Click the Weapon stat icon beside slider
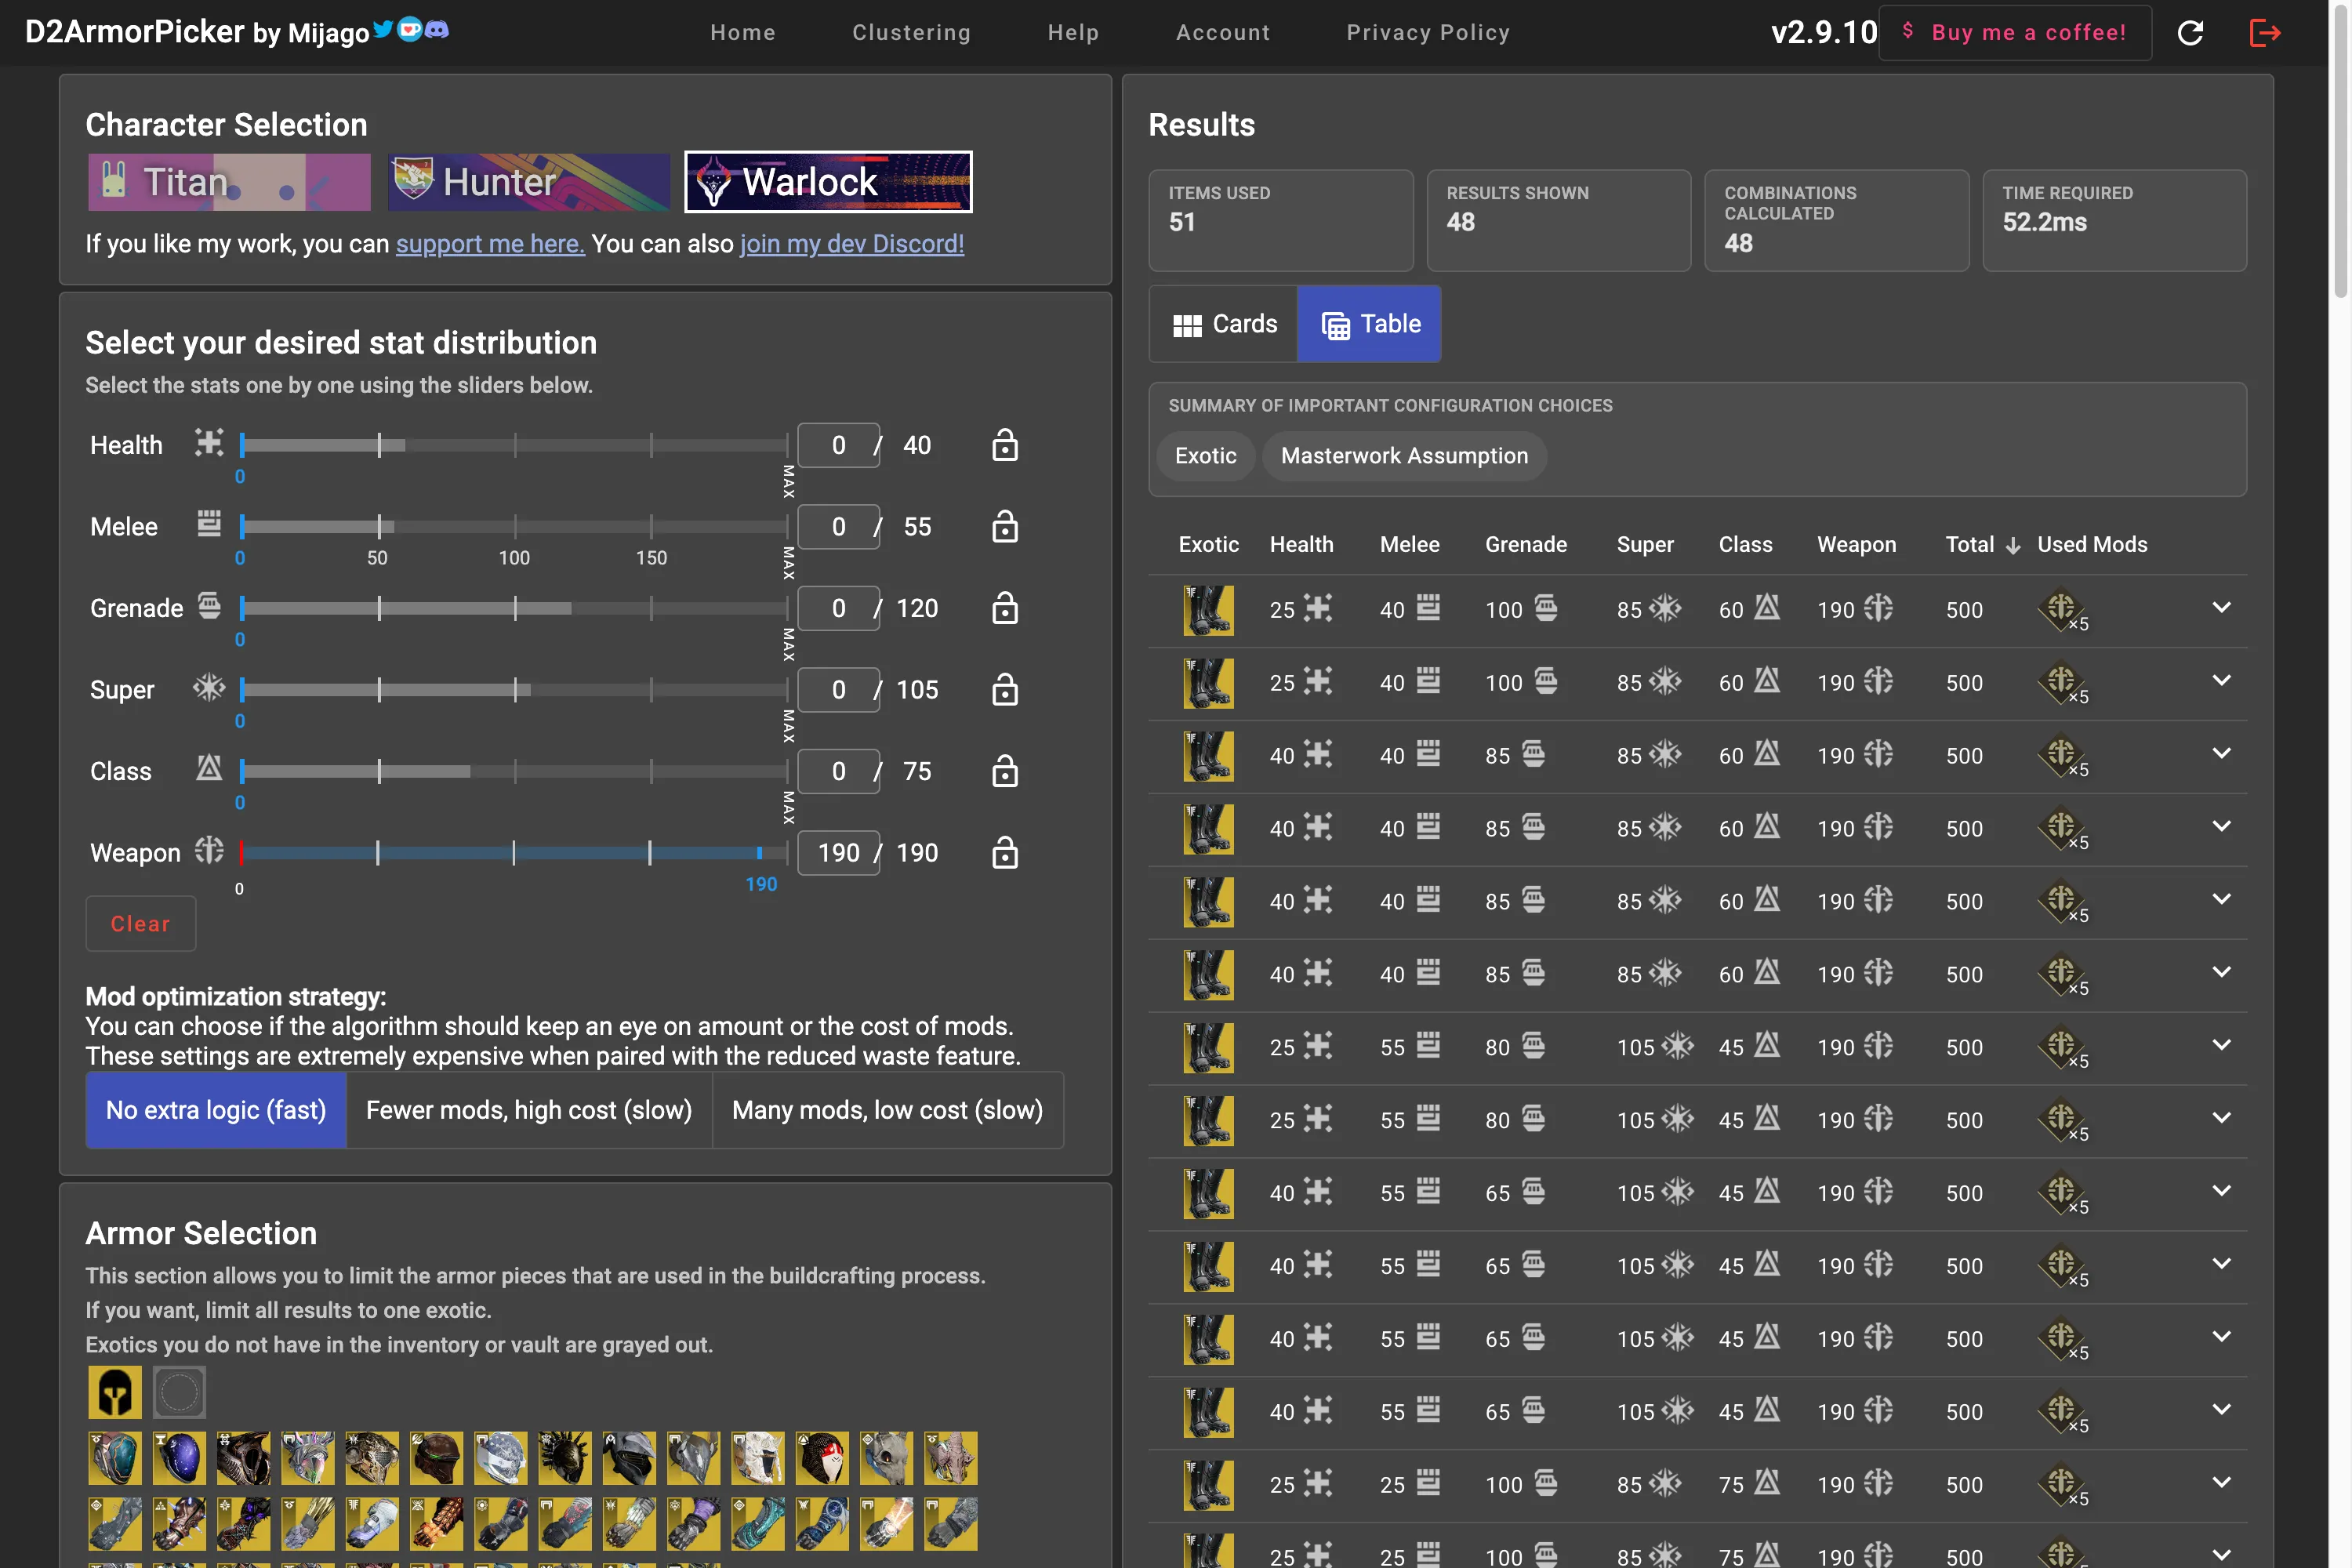 click(x=209, y=851)
